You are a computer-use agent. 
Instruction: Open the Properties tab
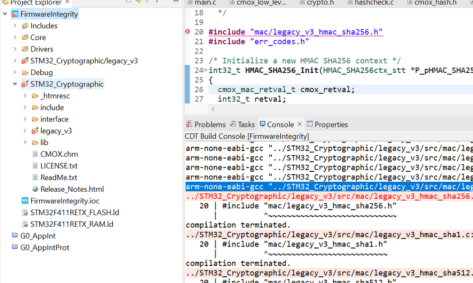pos(328,124)
